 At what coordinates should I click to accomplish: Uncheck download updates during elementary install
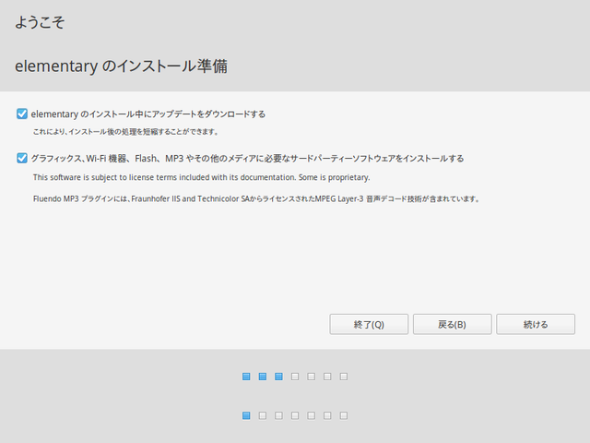click(x=22, y=114)
